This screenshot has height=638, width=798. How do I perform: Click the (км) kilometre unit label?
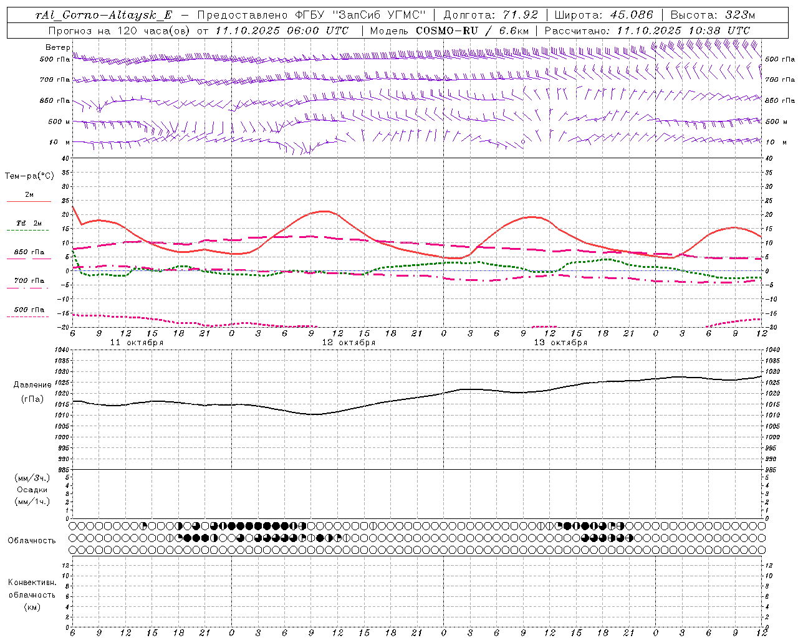pyautogui.click(x=32, y=607)
